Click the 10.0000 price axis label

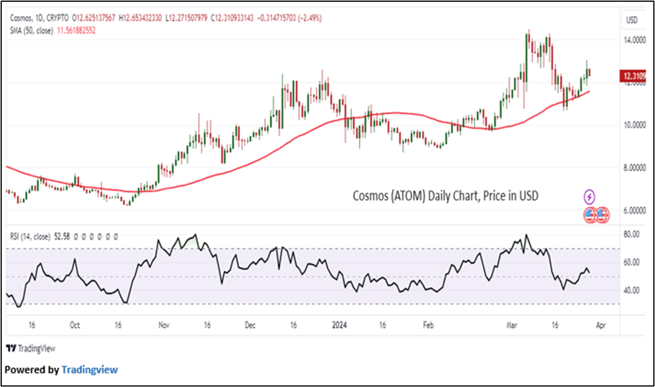pyautogui.click(x=634, y=125)
